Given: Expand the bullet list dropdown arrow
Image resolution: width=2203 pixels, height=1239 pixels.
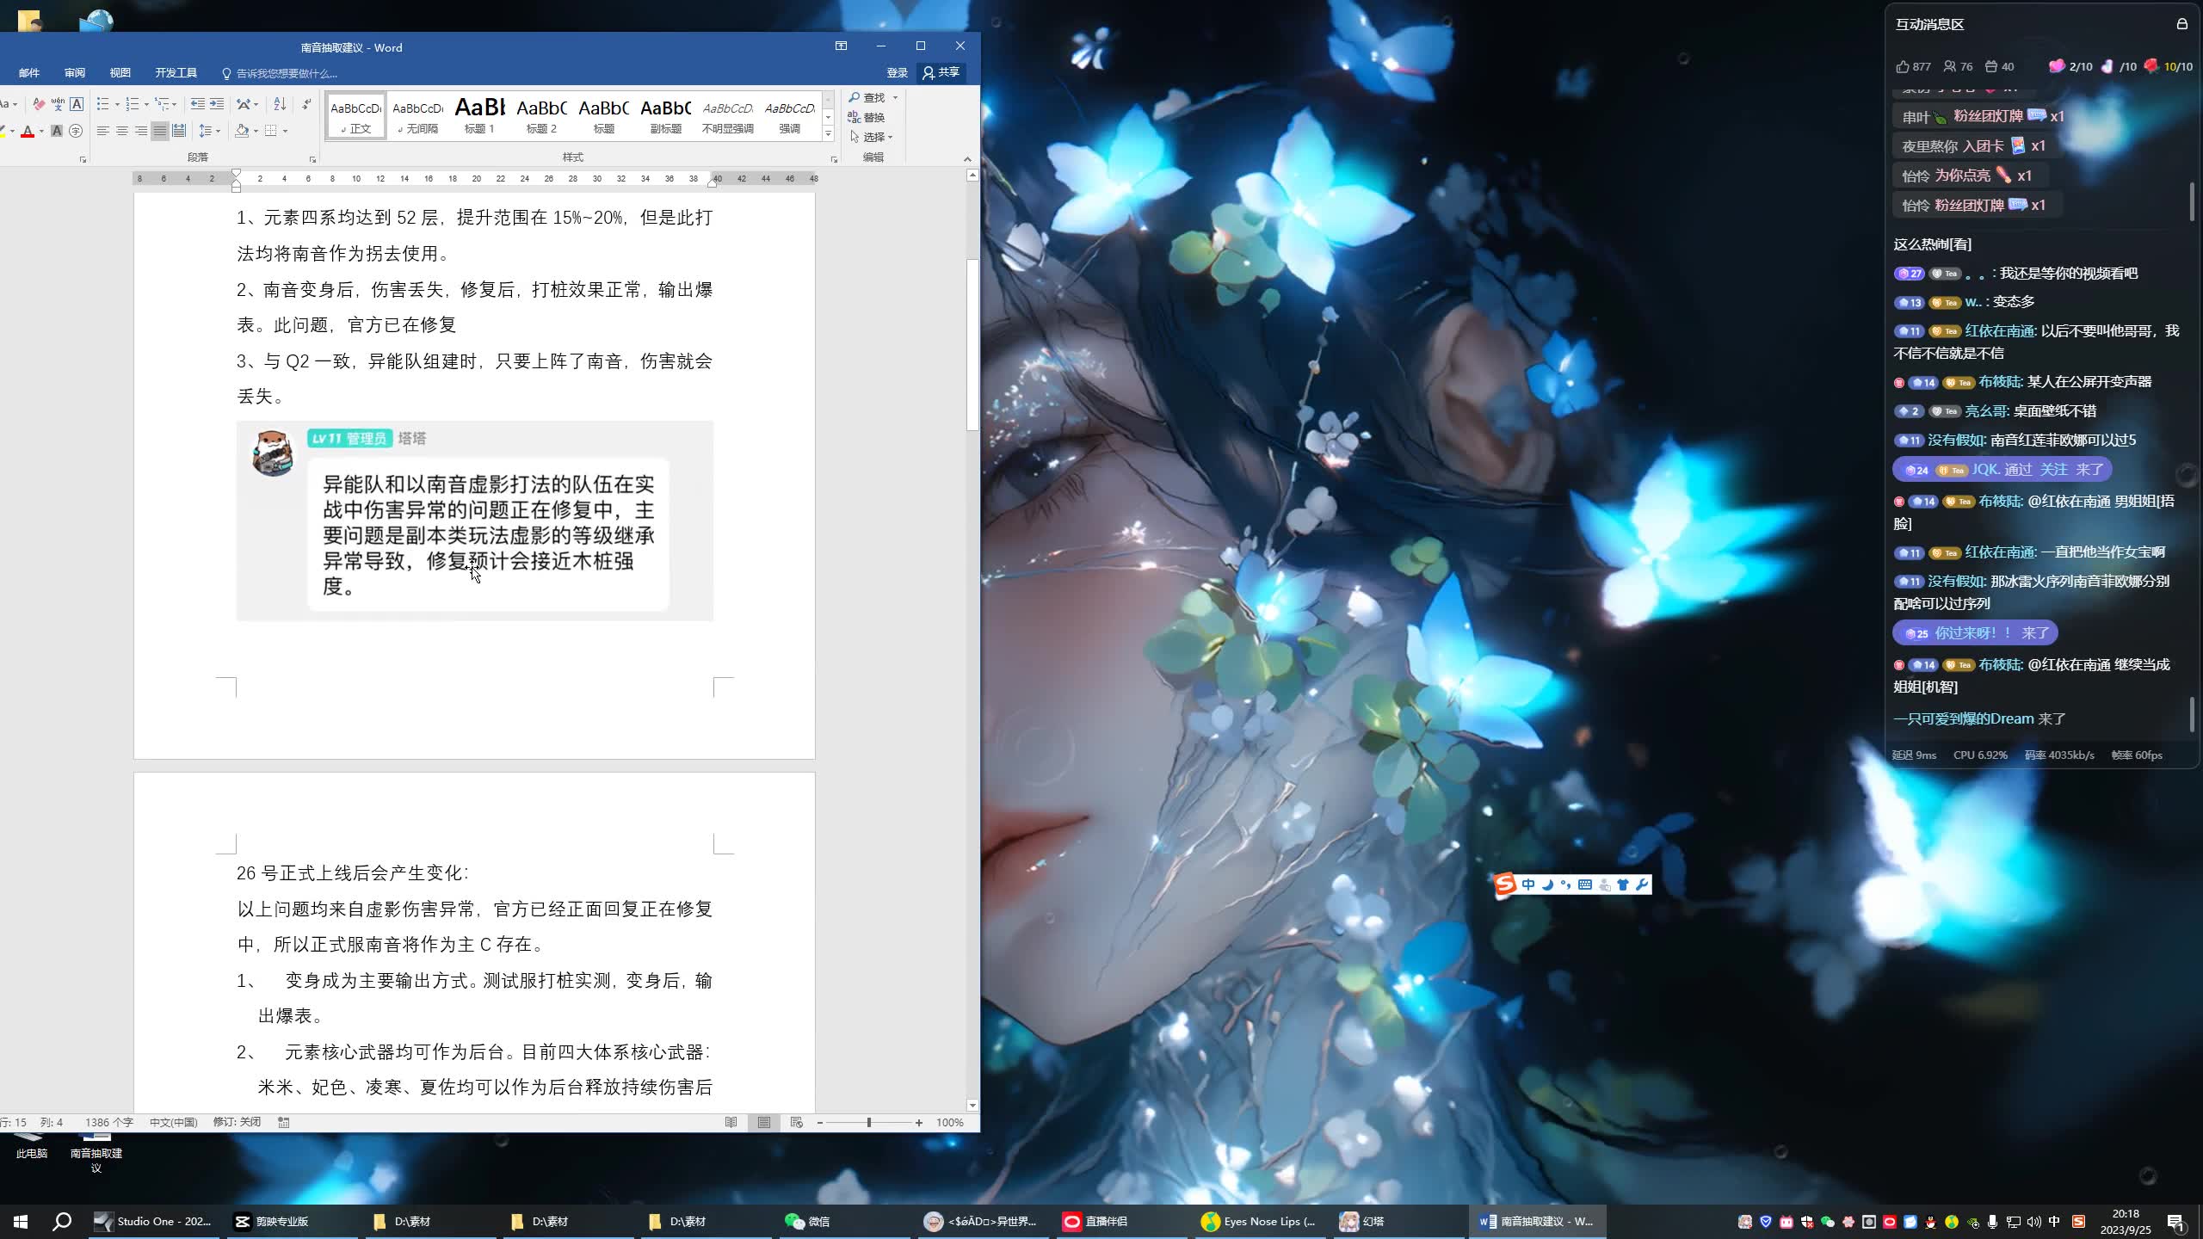Looking at the screenshot, I should click(117, 104).
